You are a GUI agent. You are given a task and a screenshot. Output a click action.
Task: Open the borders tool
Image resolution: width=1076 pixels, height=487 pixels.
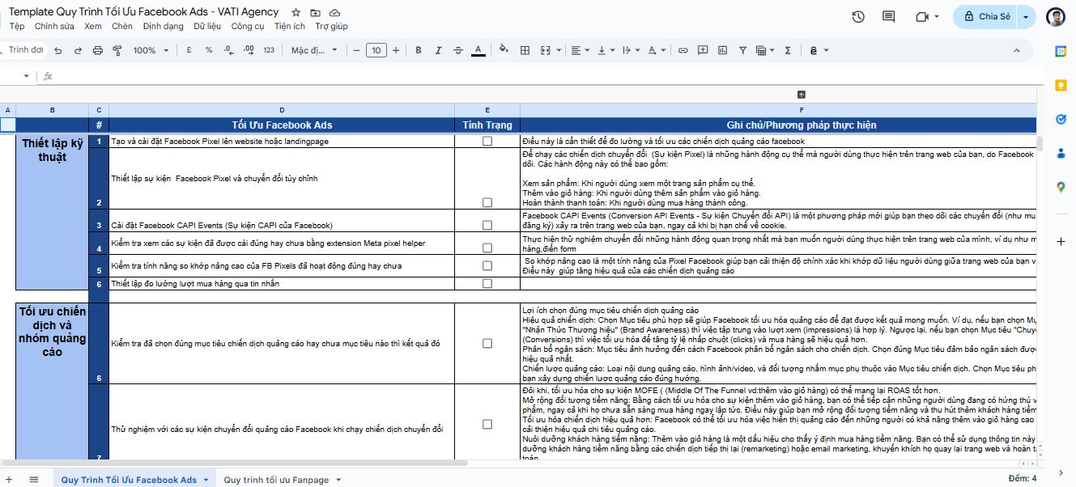[x=525, y=50]
